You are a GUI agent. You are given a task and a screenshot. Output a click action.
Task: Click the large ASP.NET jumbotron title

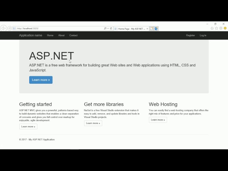(x=51, y=56)
